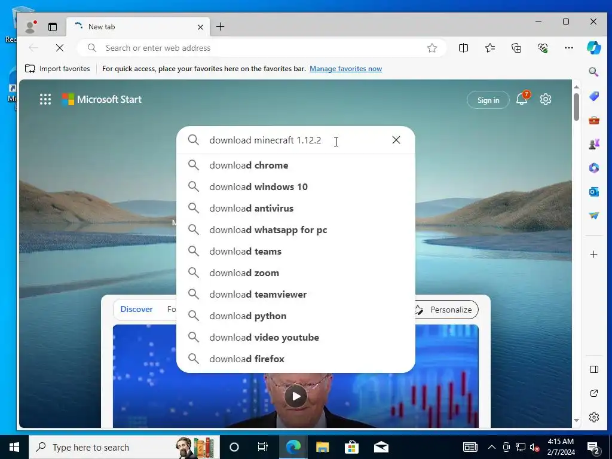Open sidebar Outlook icon
This screenshot has height=459, width=612.
tap(593, 192)
